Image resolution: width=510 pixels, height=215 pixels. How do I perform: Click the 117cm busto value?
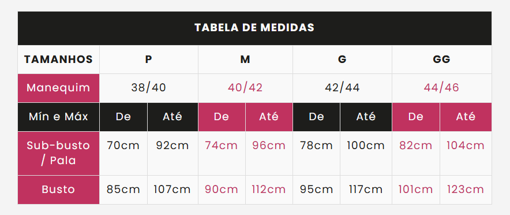tap(366, 190)
